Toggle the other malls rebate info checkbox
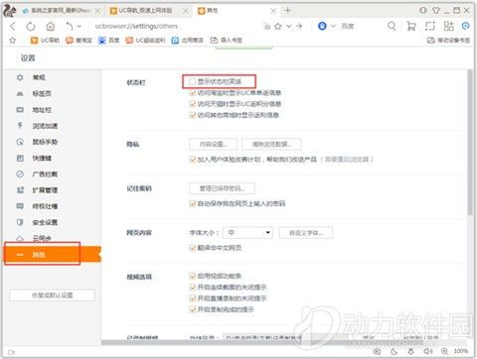The height and width of the screenshot is (359, 477). pyautogui.click(x=193, y=115)
